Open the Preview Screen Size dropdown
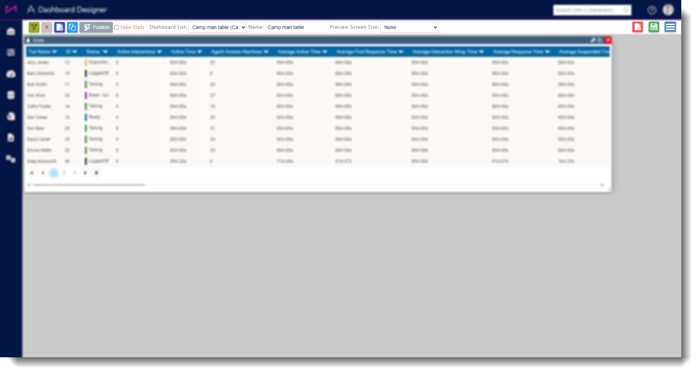This screenshot has width=699, height=375. coord(409,27)
